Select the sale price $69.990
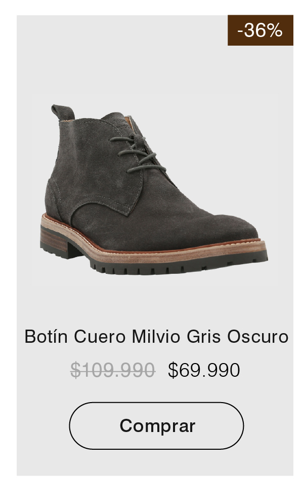The image size is (302, 503). click(204, 370)
